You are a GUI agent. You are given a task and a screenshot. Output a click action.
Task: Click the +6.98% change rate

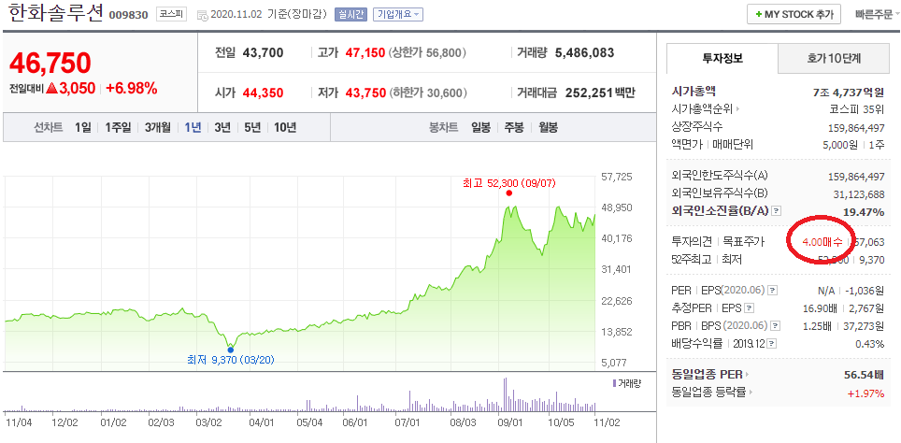[x=132, y=89]
